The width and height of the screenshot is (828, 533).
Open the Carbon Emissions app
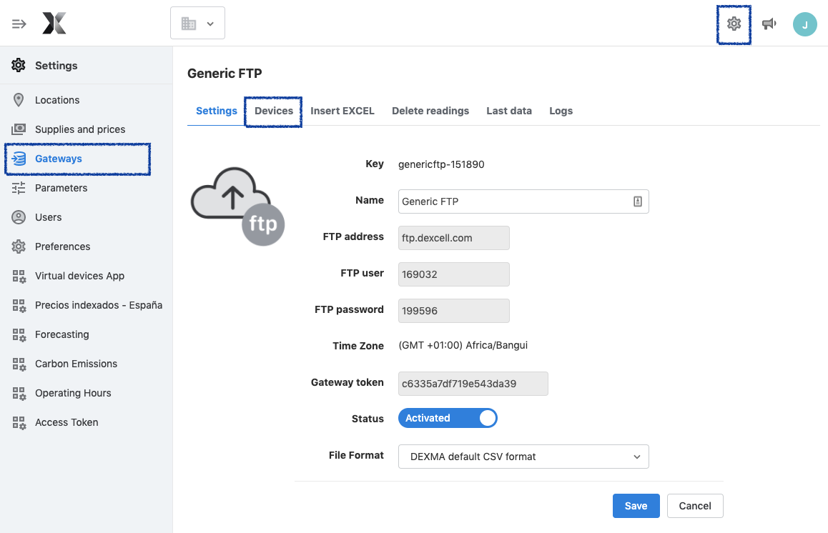point(76,364)
